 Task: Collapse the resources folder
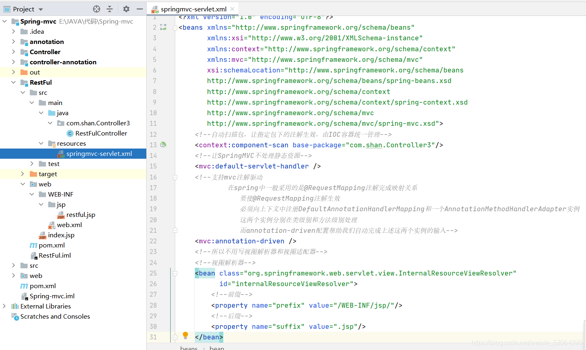(x=41, y=143)
